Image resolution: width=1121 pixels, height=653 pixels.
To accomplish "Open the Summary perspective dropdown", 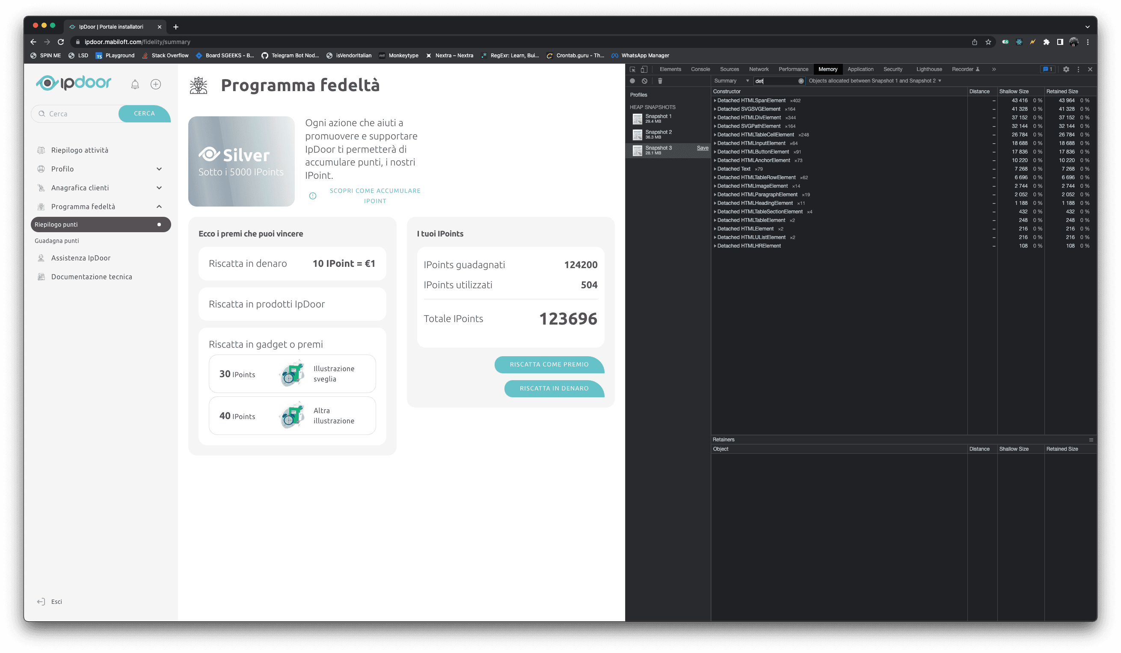I will click(731, 81).
